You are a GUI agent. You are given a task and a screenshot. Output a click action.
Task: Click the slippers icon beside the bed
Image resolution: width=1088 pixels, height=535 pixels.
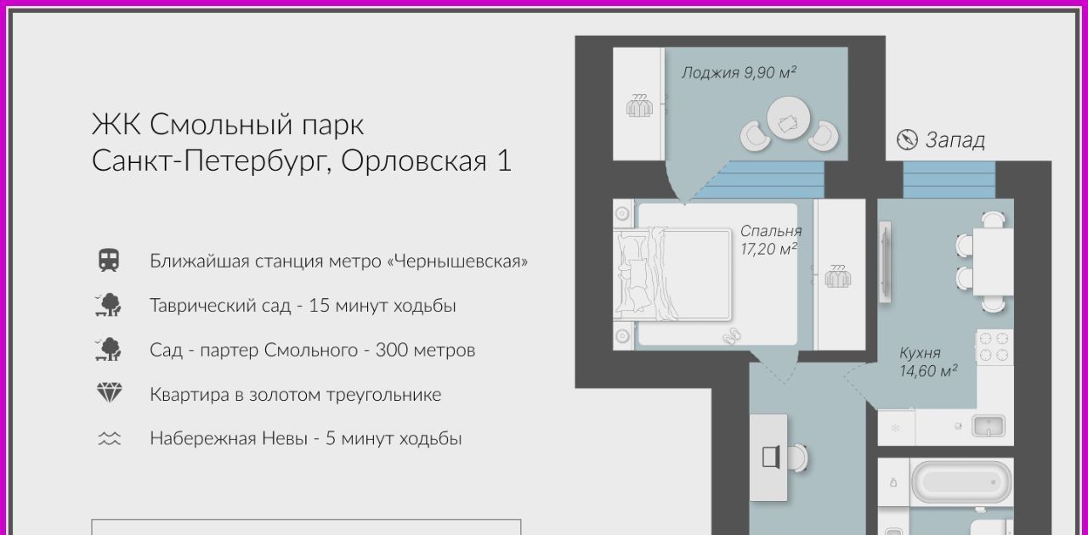731,335
